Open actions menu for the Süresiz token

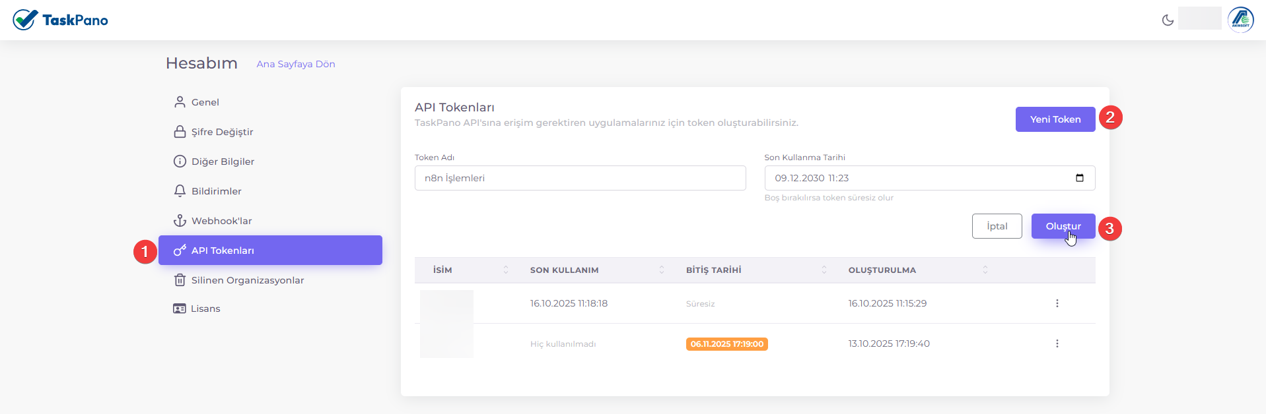pos(1057,303)
